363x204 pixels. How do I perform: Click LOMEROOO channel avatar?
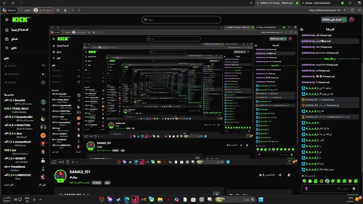(x=43, y=177)
